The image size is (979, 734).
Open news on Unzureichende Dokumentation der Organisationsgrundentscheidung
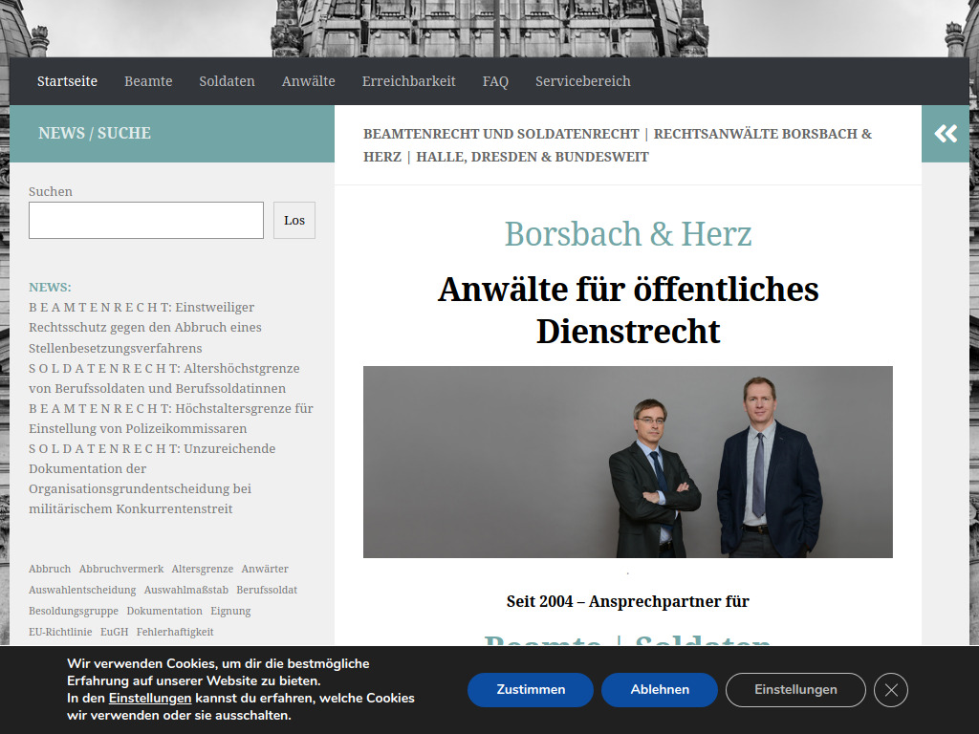(x=152, y=478)
